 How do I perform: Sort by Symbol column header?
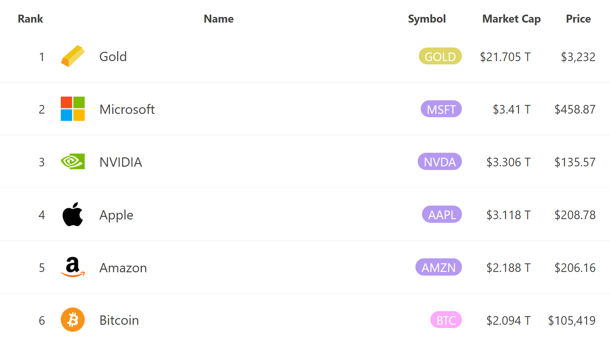coord(427,19)
